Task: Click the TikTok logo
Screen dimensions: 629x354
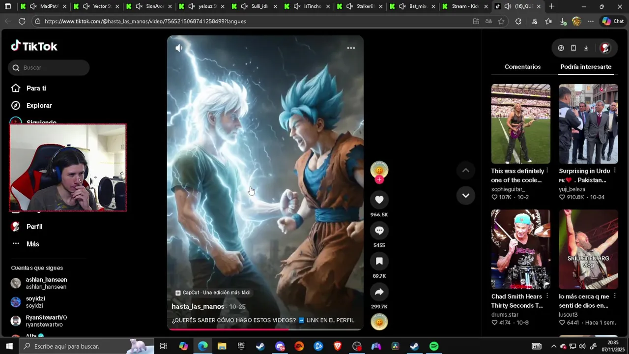Action: 34,46
